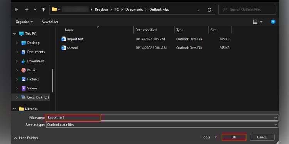Open Downloads in navigation pane
289x144 pixels.
[36, 61]
